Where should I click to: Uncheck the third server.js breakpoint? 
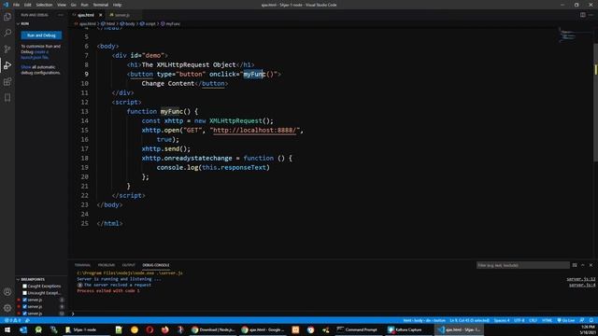[x=25, y=314]
